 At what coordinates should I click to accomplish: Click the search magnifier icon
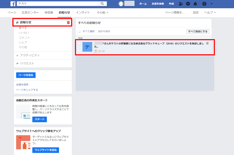[x=102, y=4]
